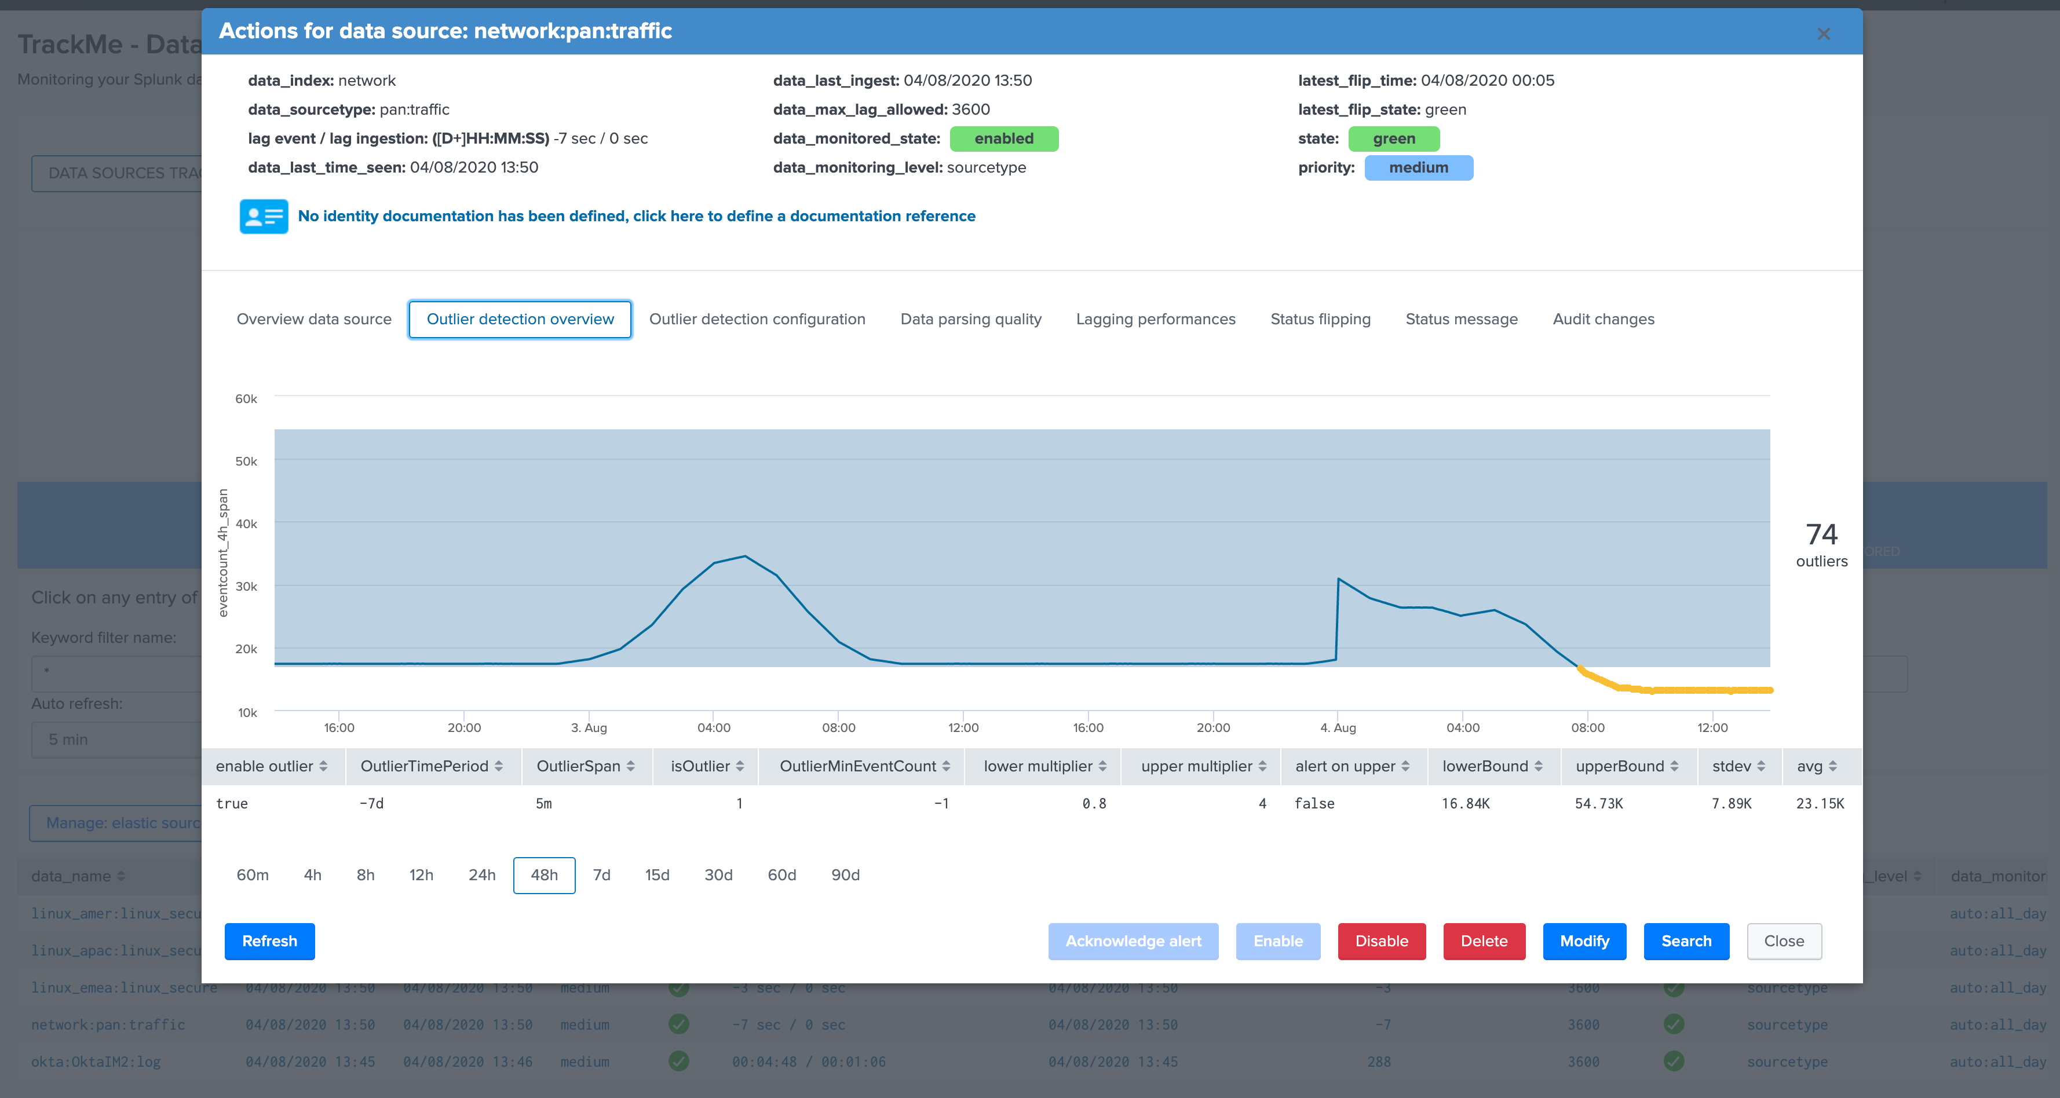The width and height of the screenshot is (2060, 1098).
Task: Click the medium priority badge
Action: [1419, 167]
